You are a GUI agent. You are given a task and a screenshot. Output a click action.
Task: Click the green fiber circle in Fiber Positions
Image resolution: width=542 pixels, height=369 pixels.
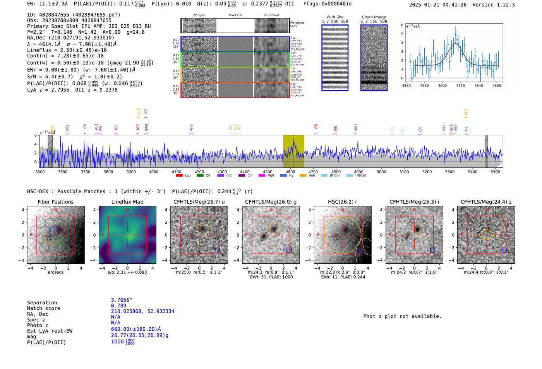tap(58, 240)
